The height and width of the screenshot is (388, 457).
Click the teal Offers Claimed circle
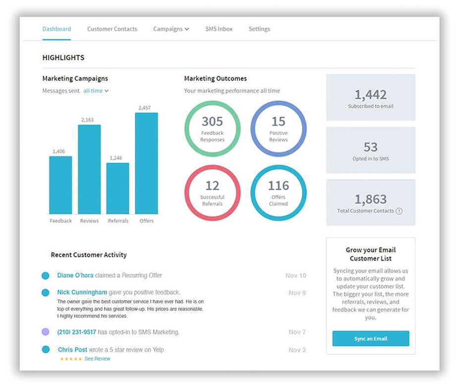coord(278,193)
